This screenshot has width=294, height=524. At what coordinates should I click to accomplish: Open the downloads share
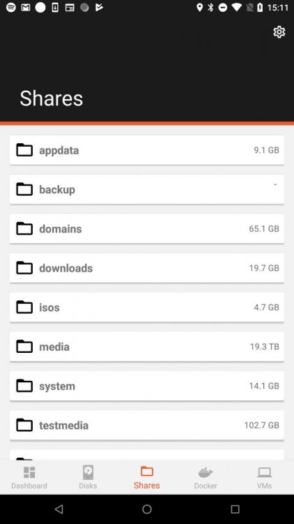click(147, 268)
